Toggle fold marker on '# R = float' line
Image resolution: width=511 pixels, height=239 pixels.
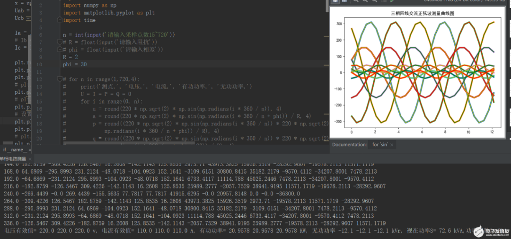tap(60, 42)
